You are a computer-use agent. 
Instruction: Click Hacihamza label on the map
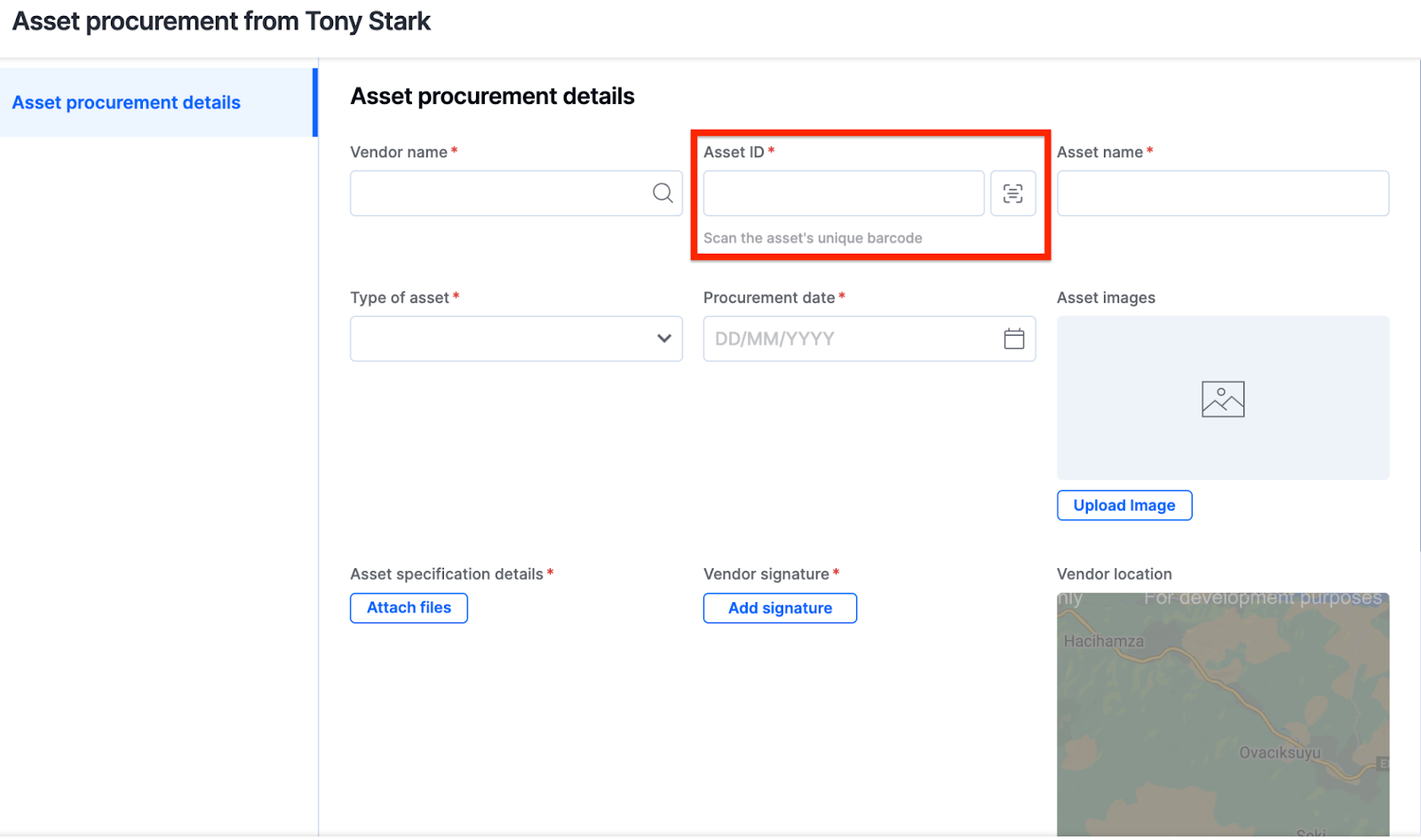[x=1104, y=641]
